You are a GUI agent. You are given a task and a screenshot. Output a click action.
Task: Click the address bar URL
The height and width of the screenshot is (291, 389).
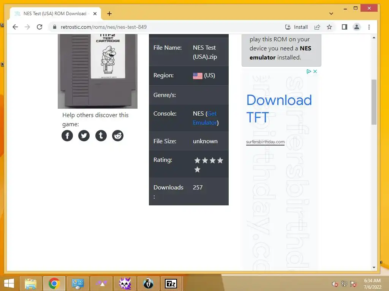(x=103, y=27)
